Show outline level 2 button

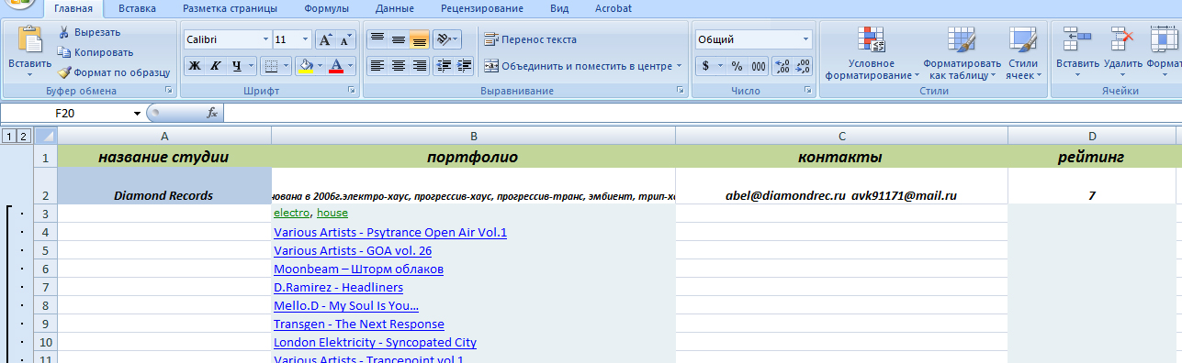[23, 136]
